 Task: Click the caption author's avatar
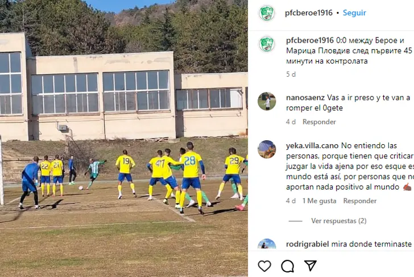click(x=267, y=44)
